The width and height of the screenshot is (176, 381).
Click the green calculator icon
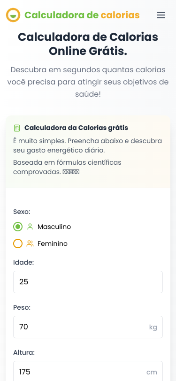17,128
